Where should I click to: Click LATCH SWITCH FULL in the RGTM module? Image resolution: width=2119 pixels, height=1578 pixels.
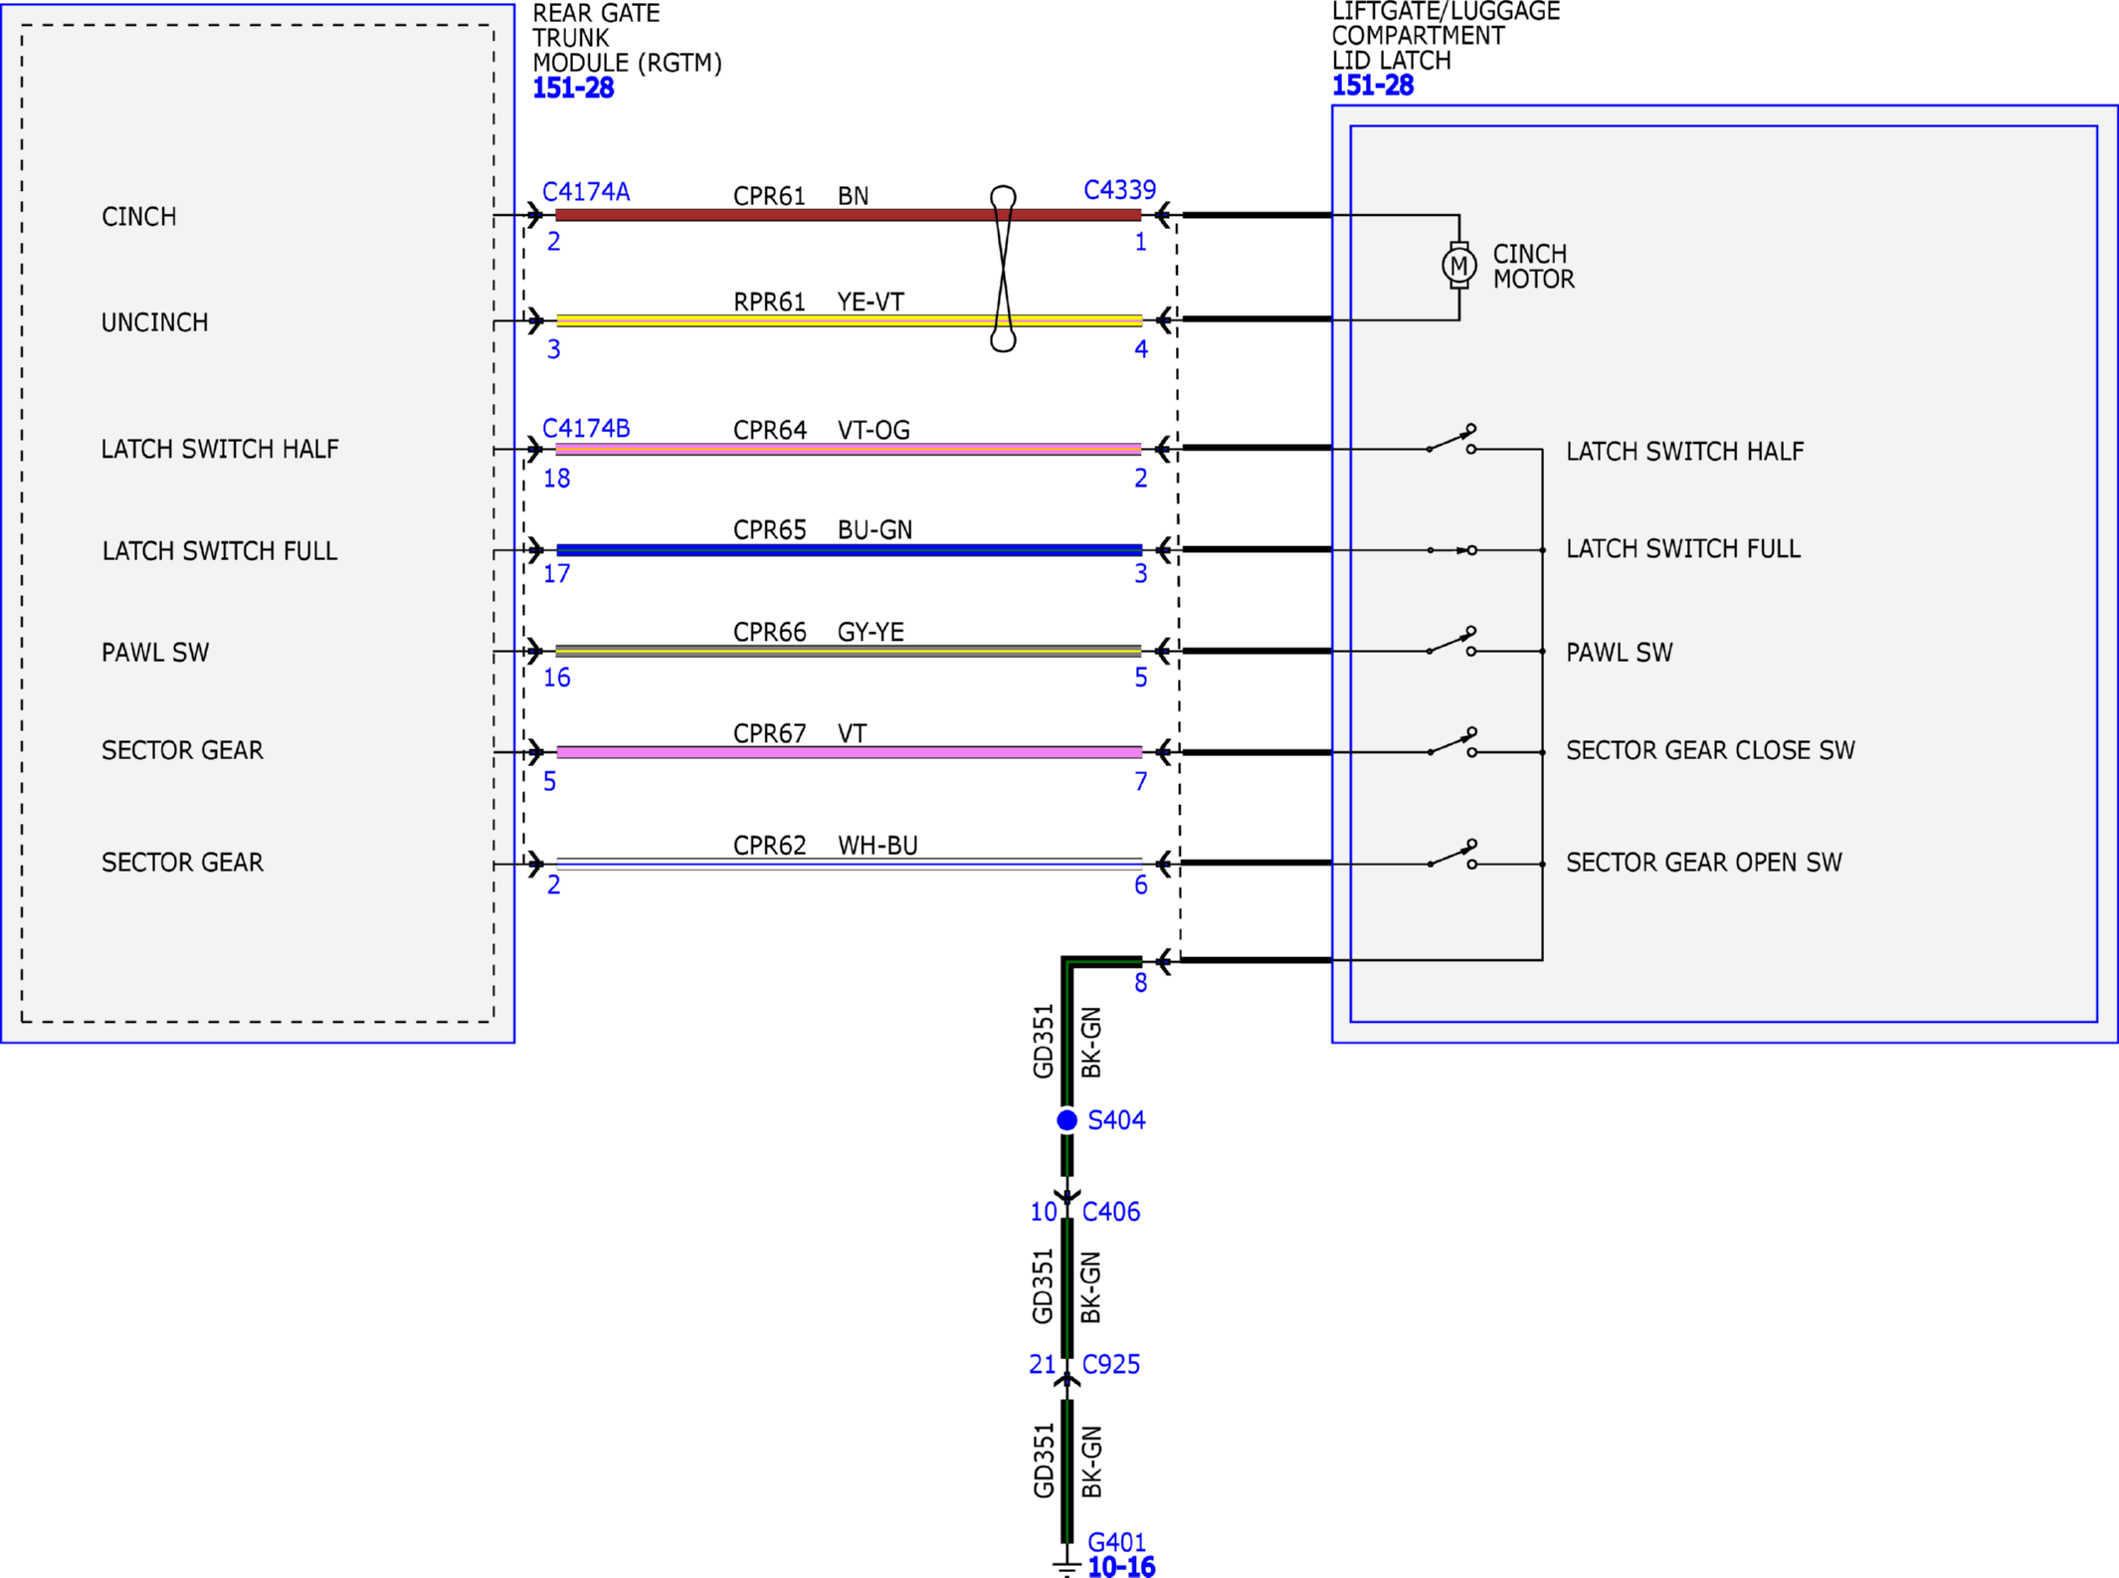point(220,550)
